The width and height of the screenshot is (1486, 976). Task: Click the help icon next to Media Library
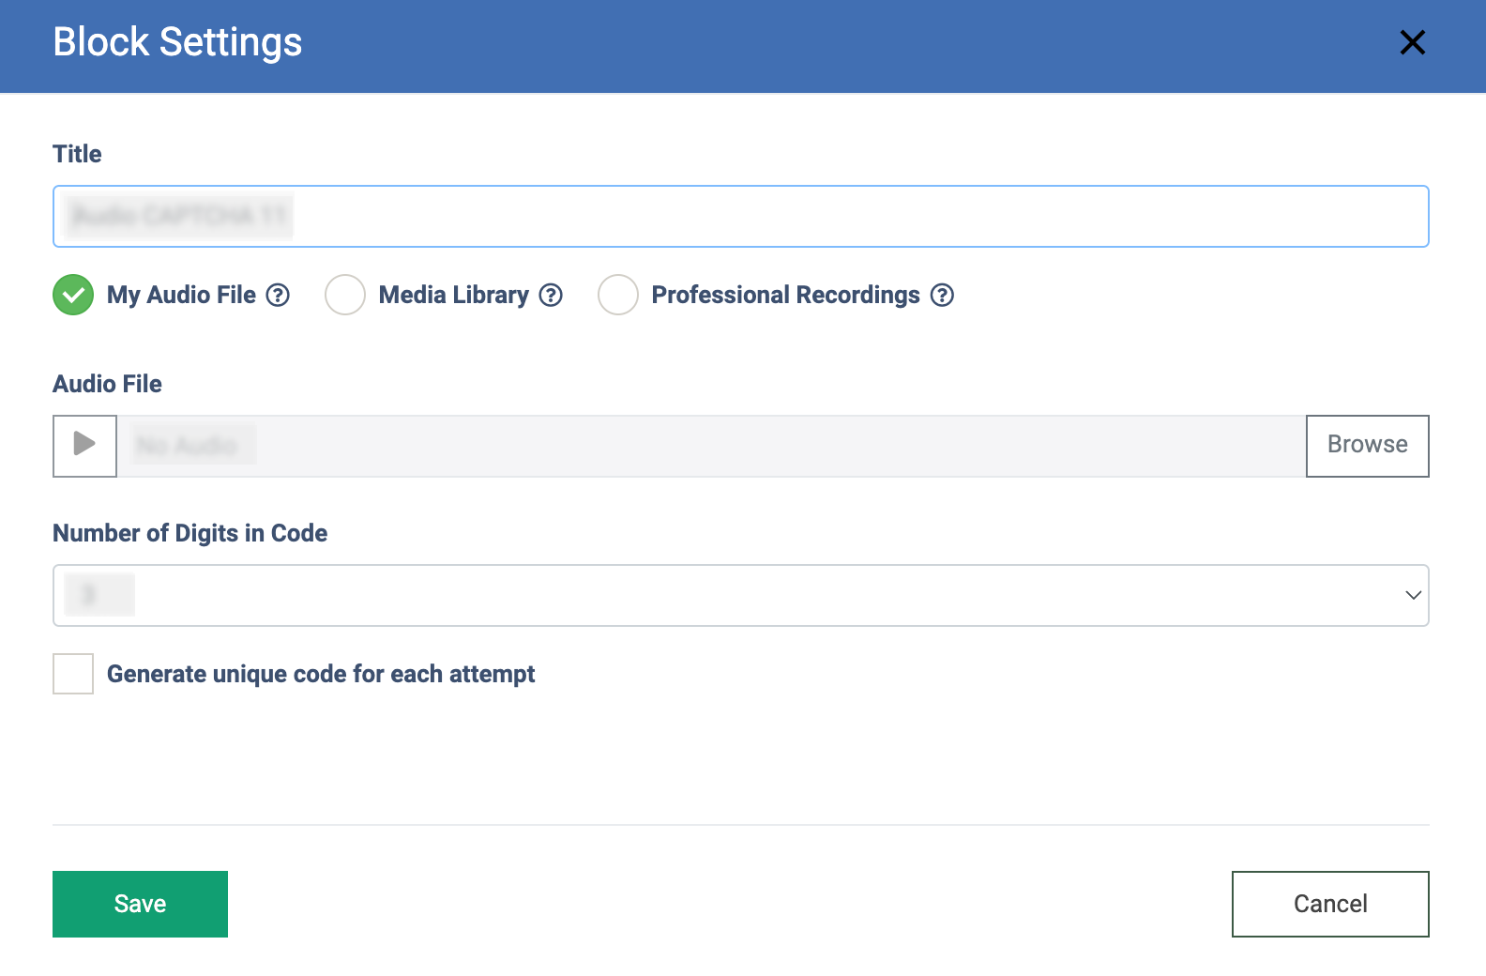pos(551,295)
